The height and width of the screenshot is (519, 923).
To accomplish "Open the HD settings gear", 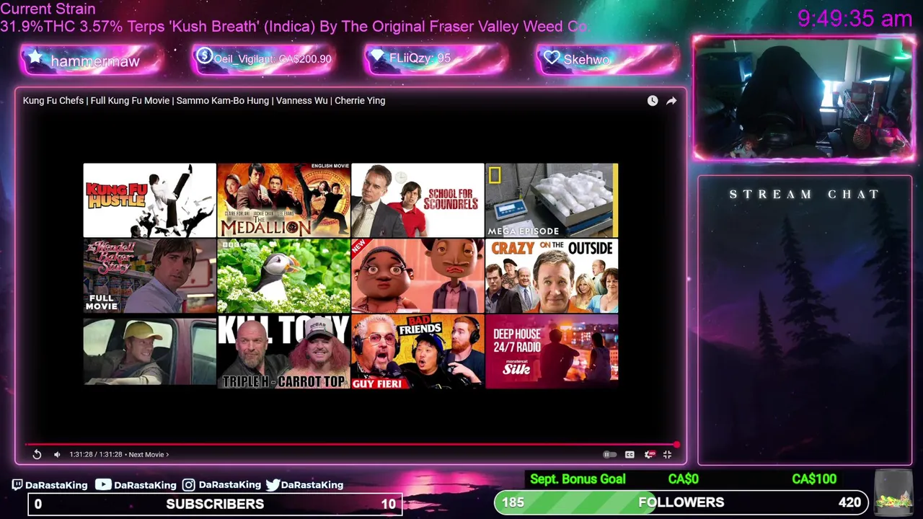I will 649,454.
